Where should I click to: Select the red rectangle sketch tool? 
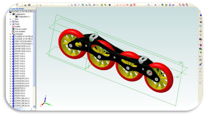[x=124, y=5]
